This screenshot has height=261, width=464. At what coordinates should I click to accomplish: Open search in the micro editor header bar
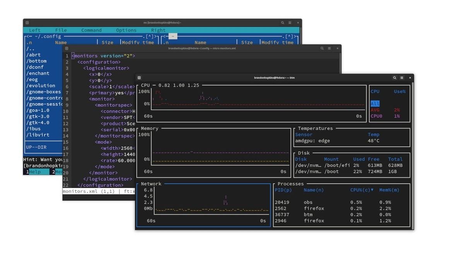322,48
